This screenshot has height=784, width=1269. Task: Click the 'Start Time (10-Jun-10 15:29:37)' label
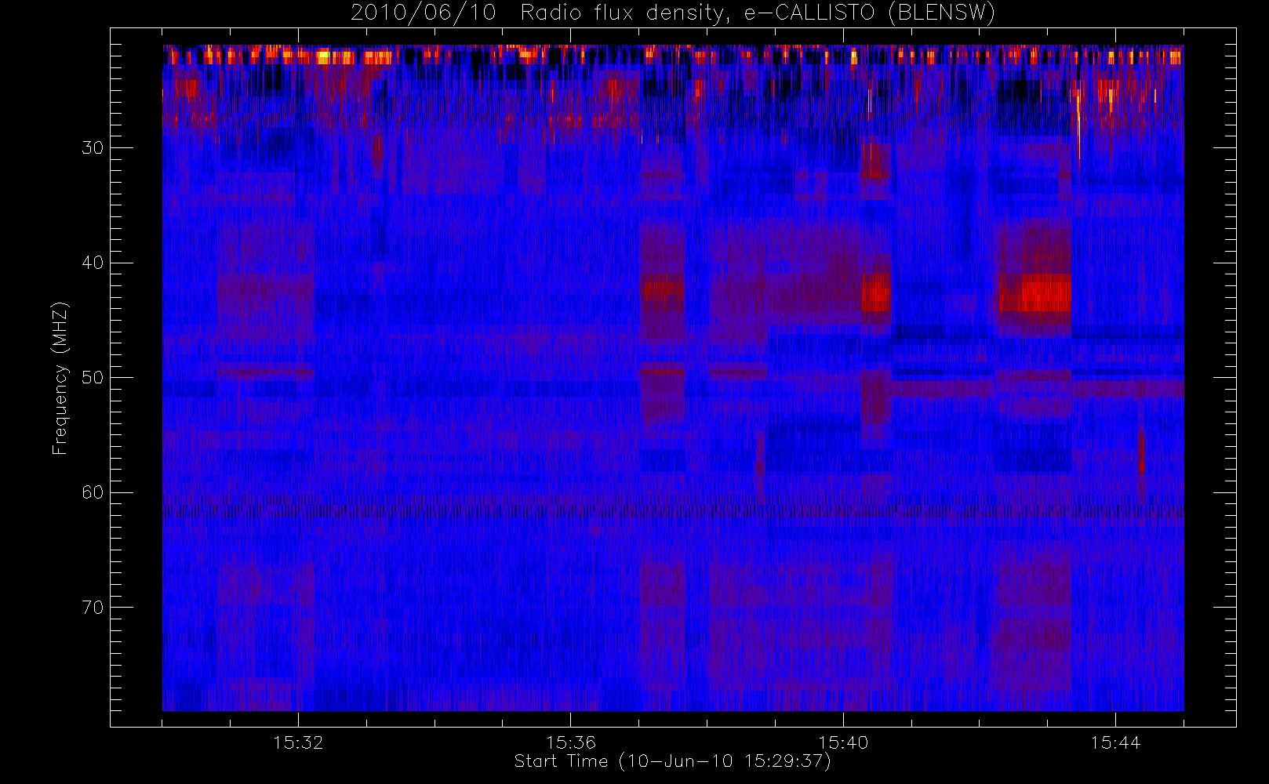tap(672, 761)
